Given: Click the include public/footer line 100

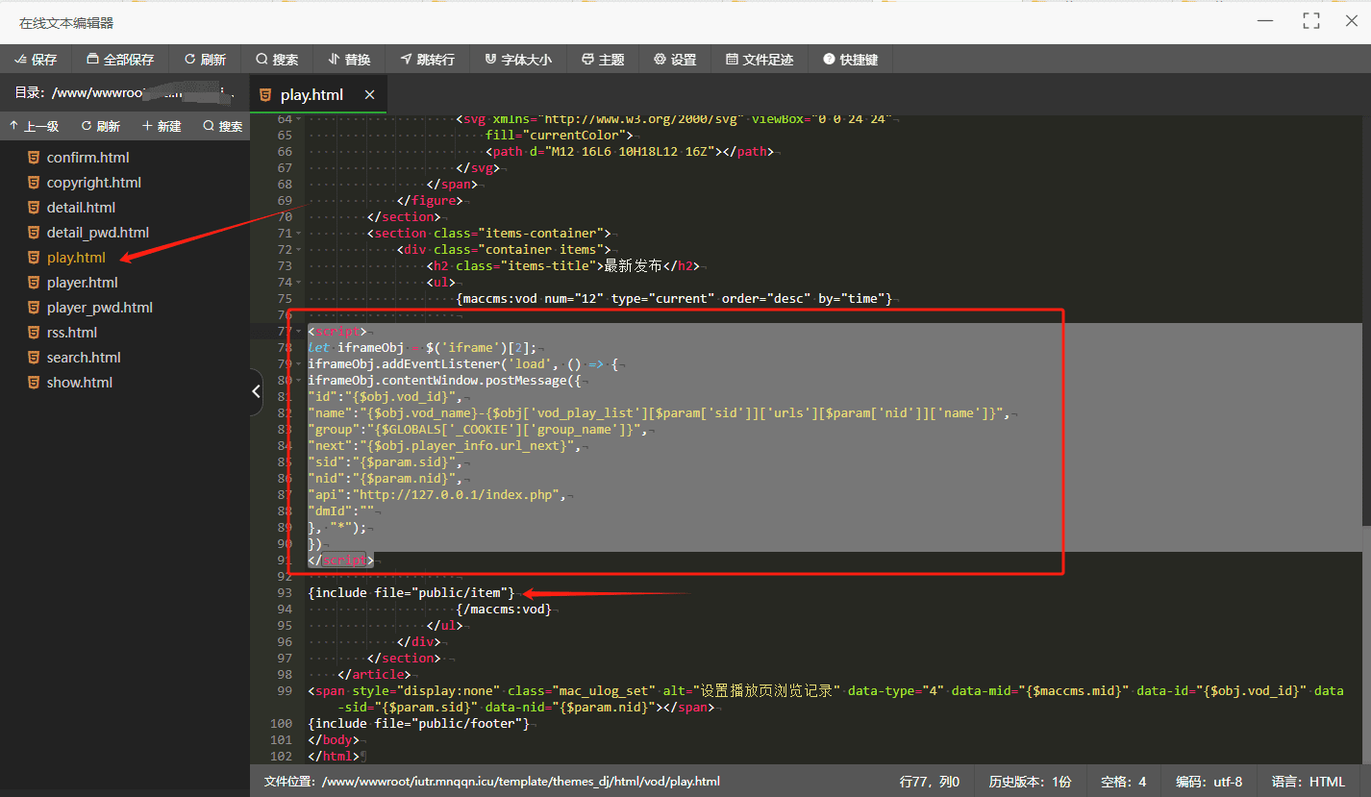Looking at the screenshot, I should [418, 723].
